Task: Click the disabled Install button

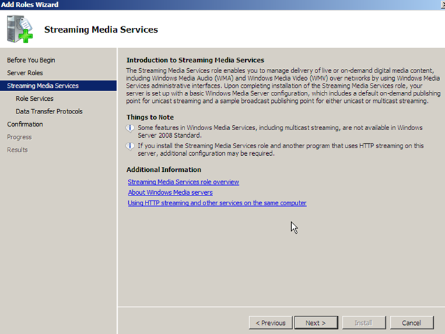Action: 364,323
